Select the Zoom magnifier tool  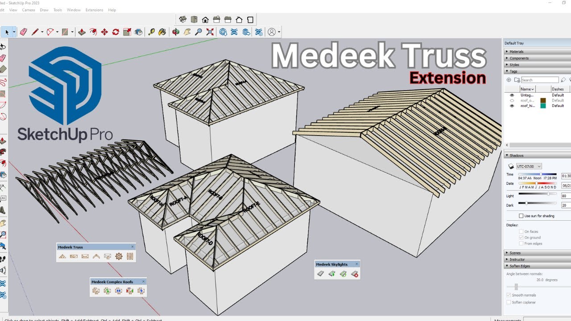coord(199,32)
